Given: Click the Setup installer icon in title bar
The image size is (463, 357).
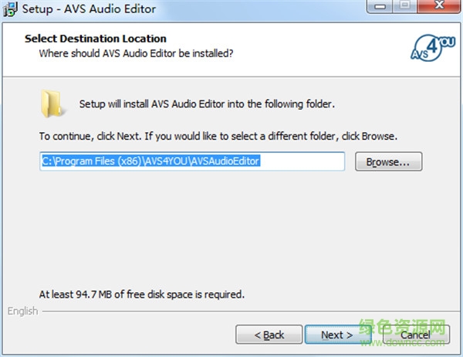Looking at the screenshot, I should click(12, 9).
